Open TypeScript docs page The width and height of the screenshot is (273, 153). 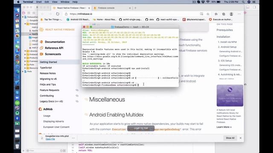[x=46, y=68]
